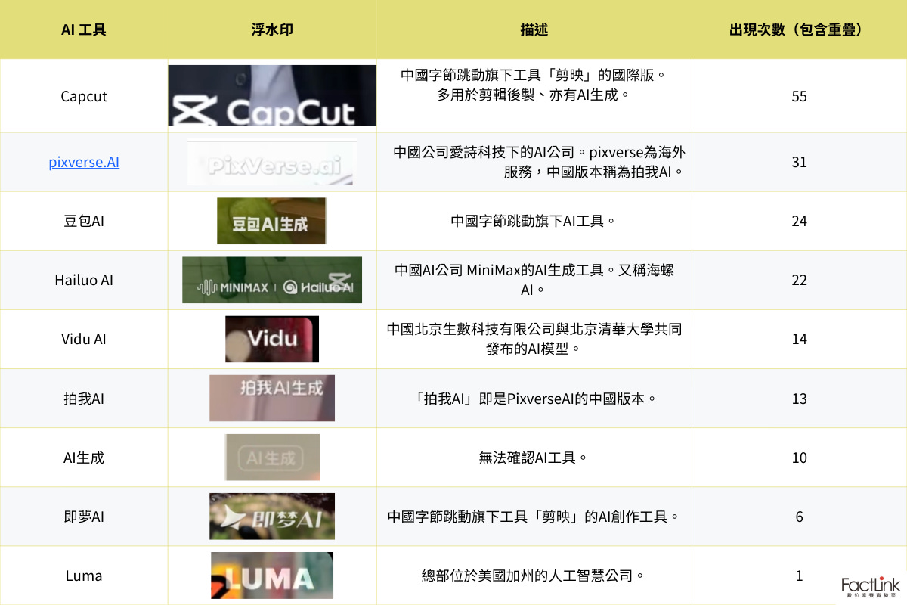
Task: Select the description ending 的AI創作工具
Action: (x=534, y=517)
